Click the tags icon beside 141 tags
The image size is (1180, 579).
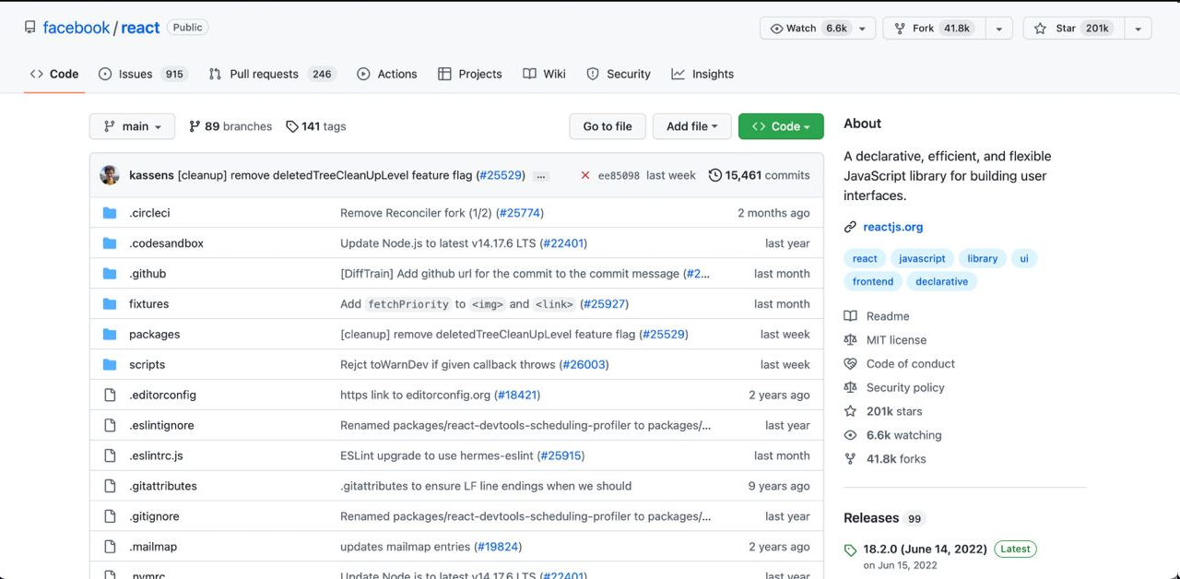coord(292,126)
